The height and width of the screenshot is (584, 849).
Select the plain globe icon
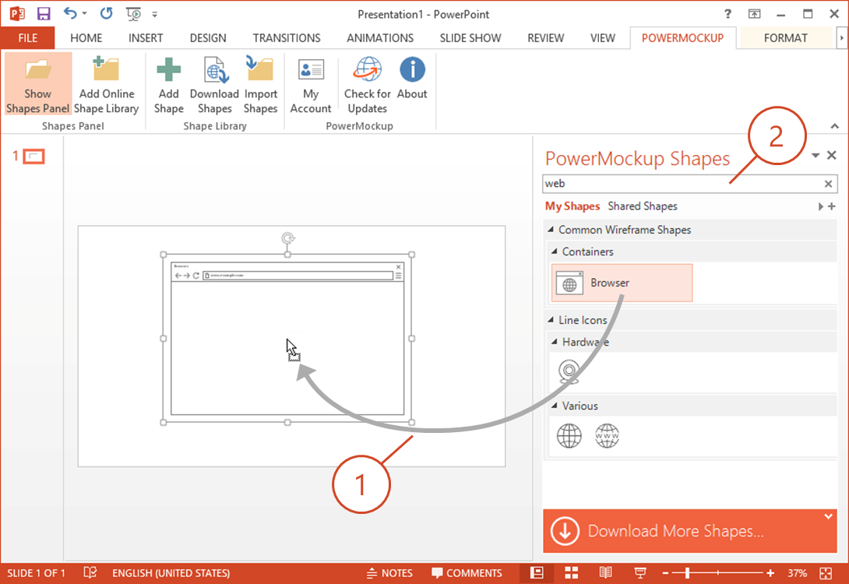tap(569, 436)
